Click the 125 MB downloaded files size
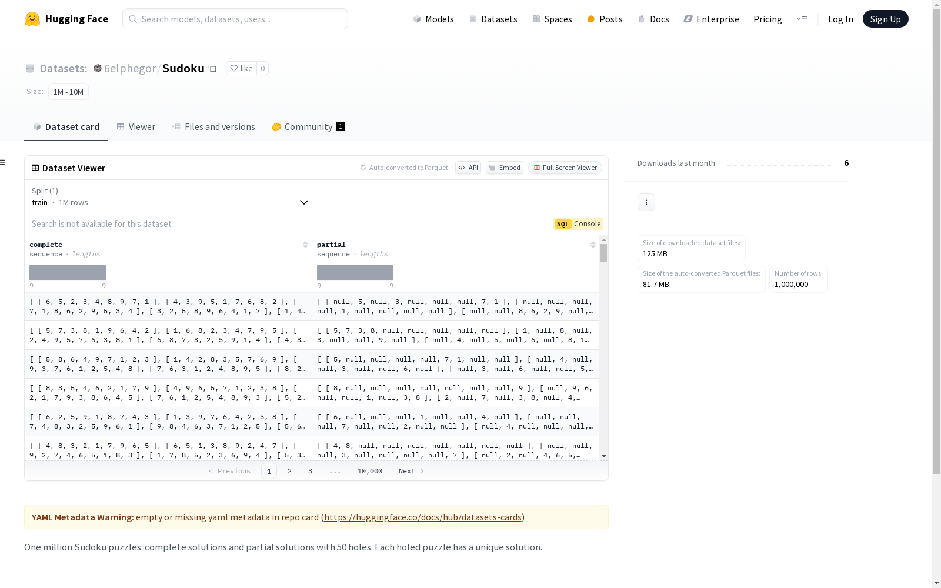941x588 pixels. pyautogui.click(x=655, y=254)
